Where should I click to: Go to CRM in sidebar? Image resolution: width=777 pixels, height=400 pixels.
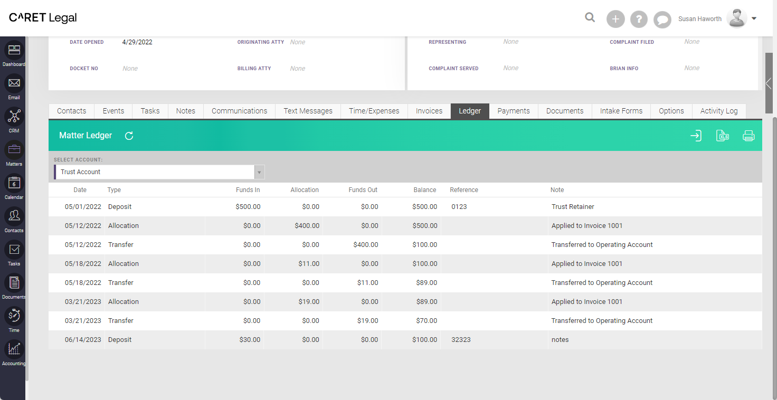point(14,117)
